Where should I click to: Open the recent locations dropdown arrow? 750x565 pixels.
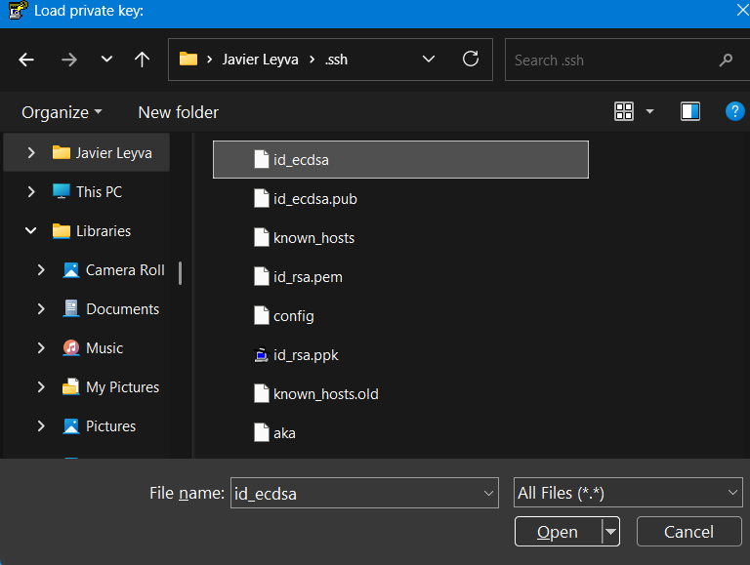click(106, 60)
